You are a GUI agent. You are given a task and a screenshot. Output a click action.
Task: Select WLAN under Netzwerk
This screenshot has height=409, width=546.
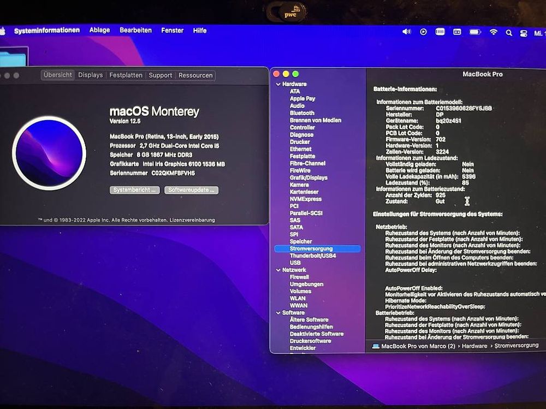(x=298, y=299)
